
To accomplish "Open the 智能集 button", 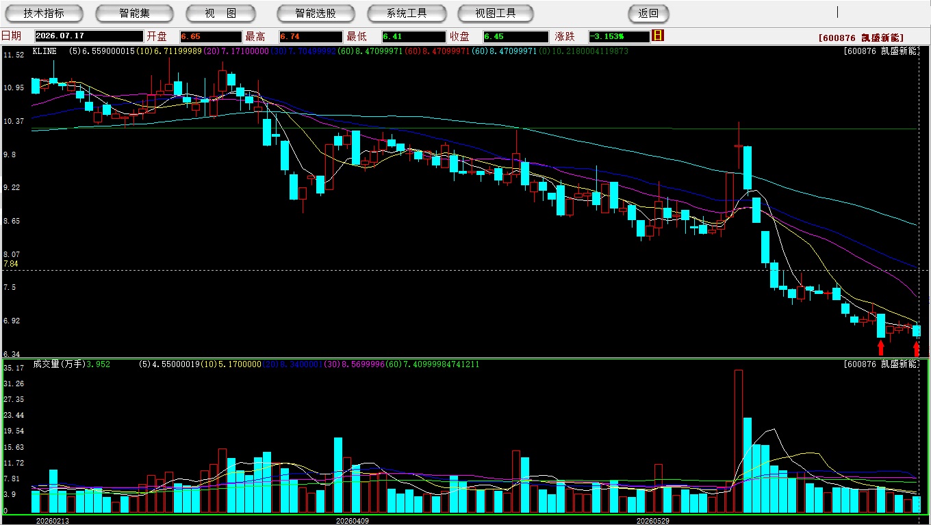I will (x=134, y=13).
